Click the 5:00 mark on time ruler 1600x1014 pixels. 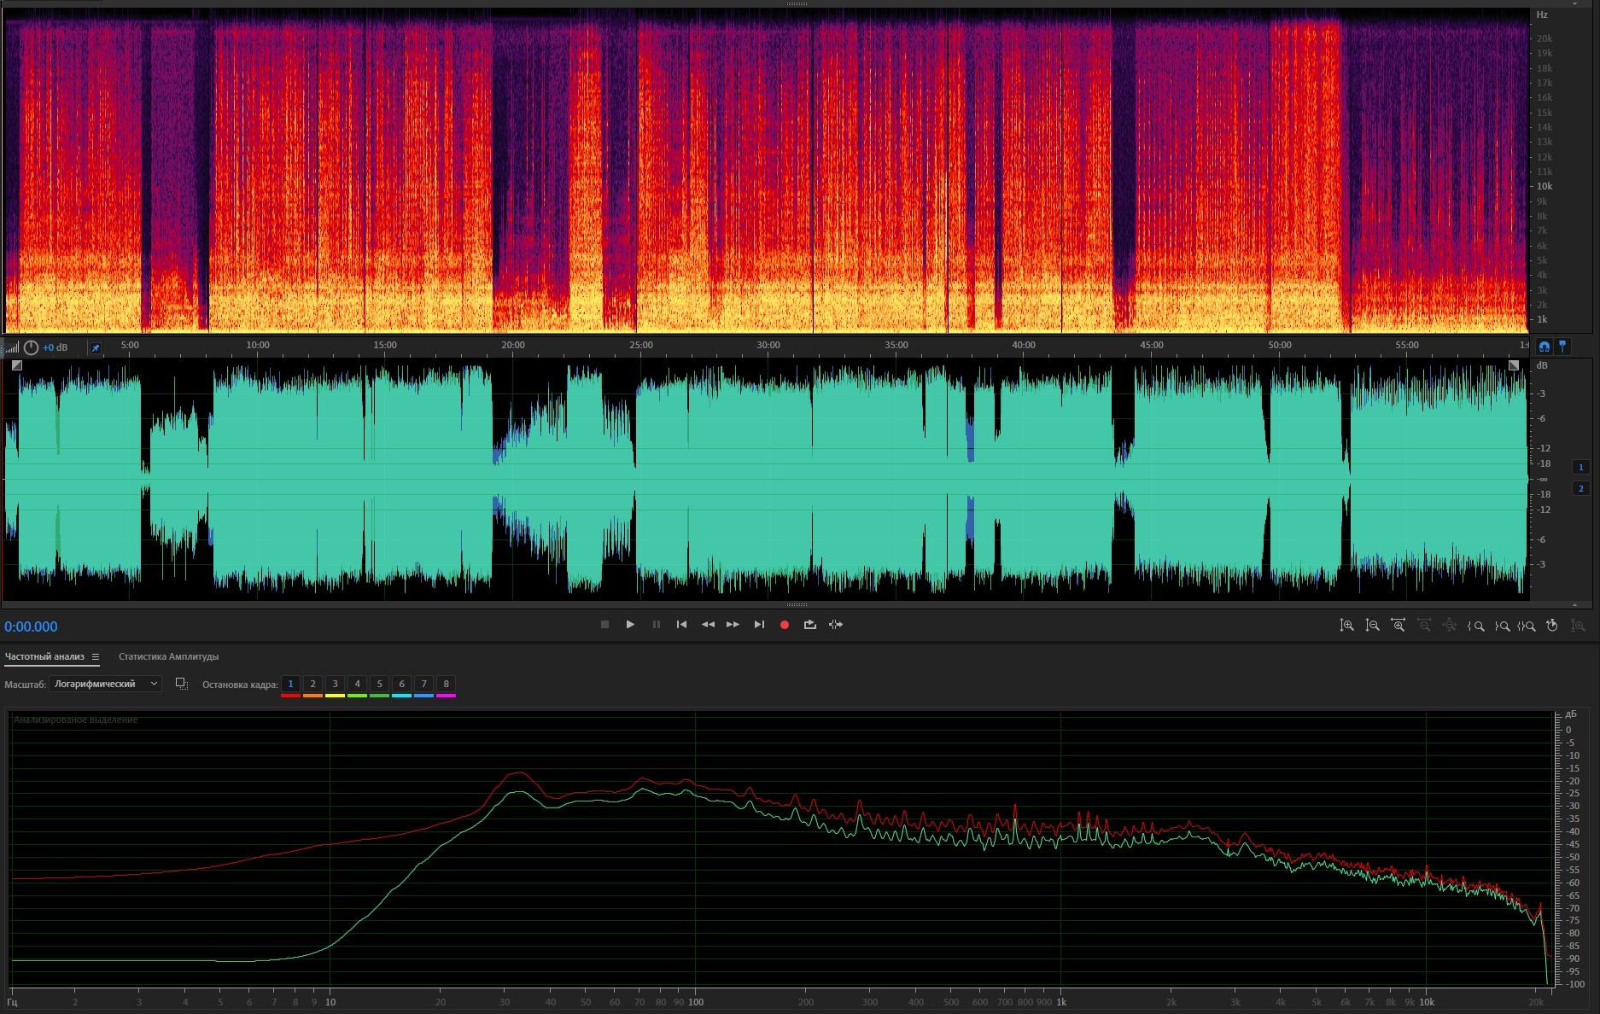tap(130, 345)
